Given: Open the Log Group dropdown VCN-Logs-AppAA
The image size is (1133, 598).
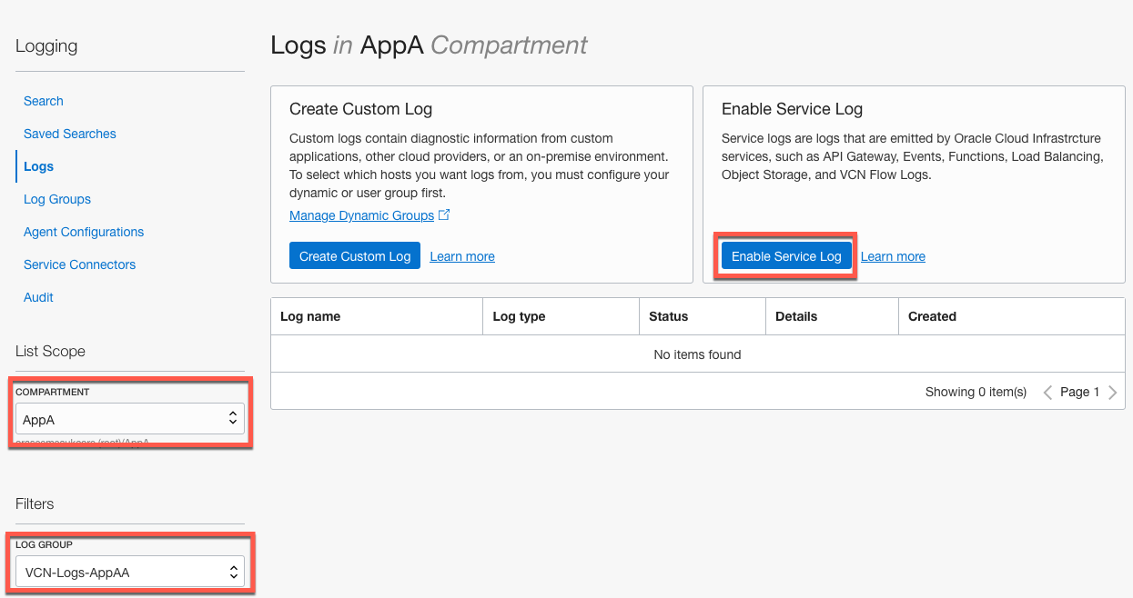Looking at the screenshot, I should (x=130, y=572).
